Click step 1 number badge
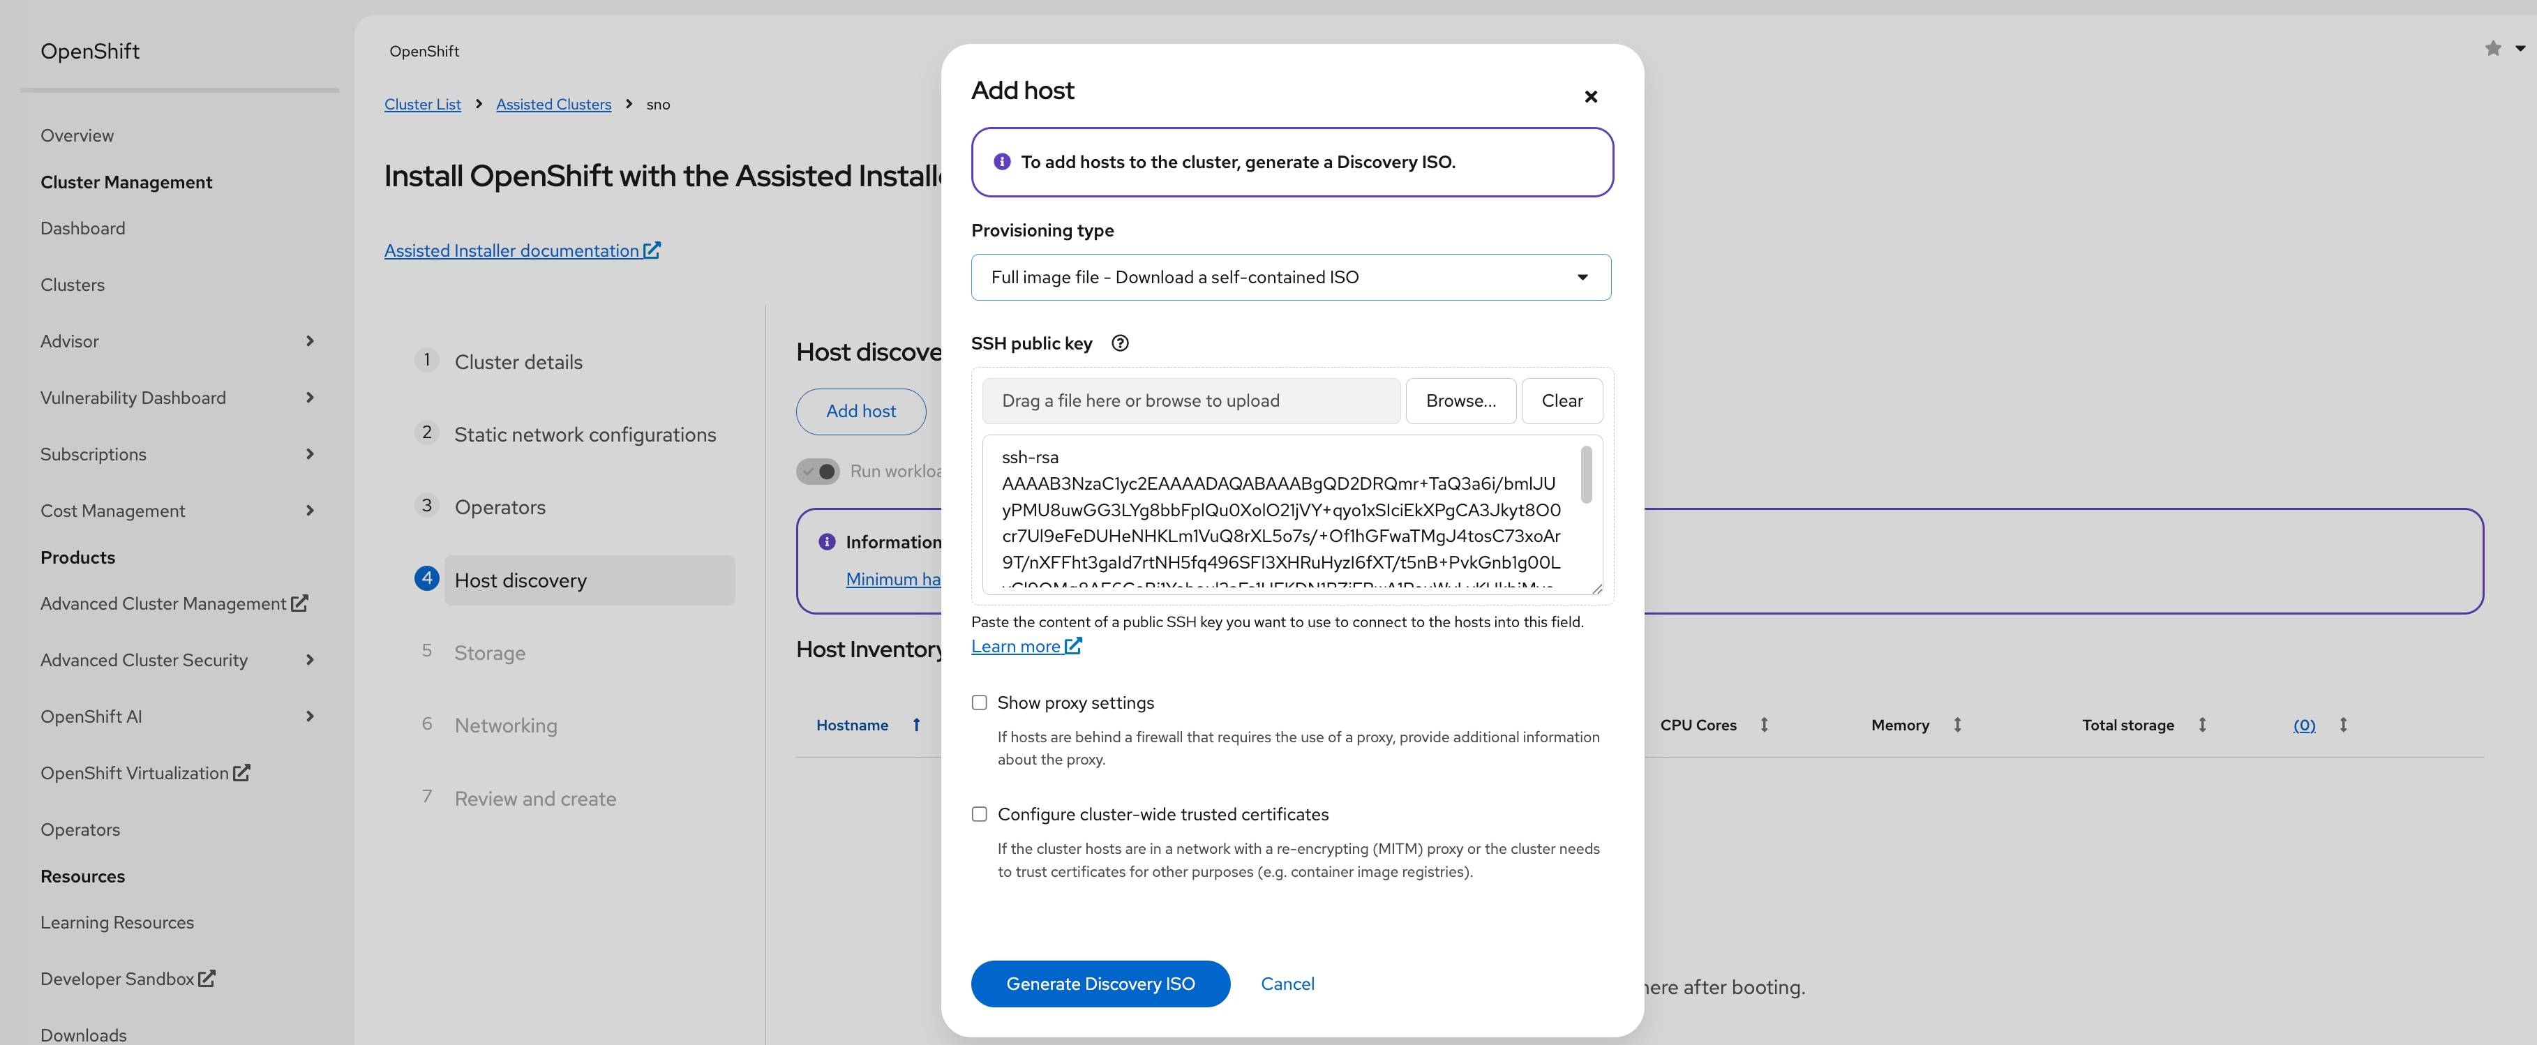2537x1045 pixels. pyautogui.click(x=426, y=359)
